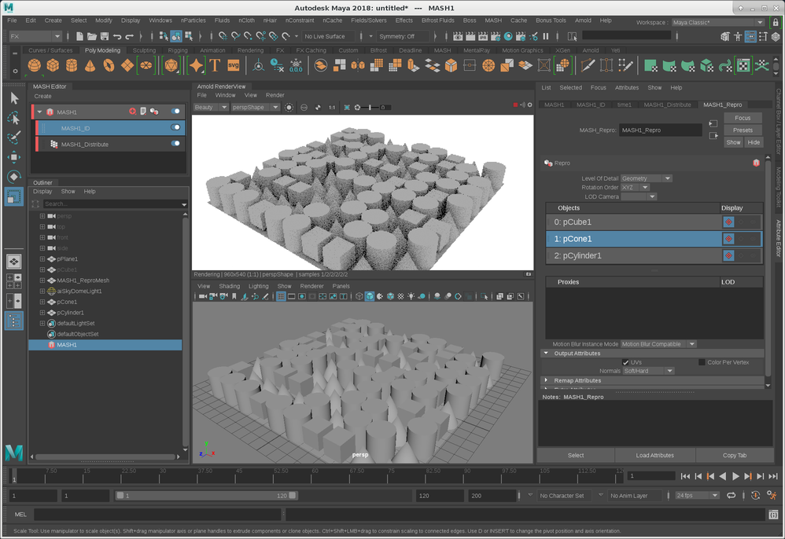This screenshot has height=539, width=785.
Task: Click the viewport smooth shade all cube icon
Action: pos(370,296)
